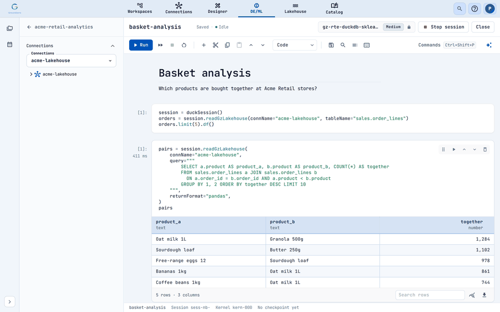Click the gz-rte-duckdb runtime selector
500x312 pixels.
366,27
